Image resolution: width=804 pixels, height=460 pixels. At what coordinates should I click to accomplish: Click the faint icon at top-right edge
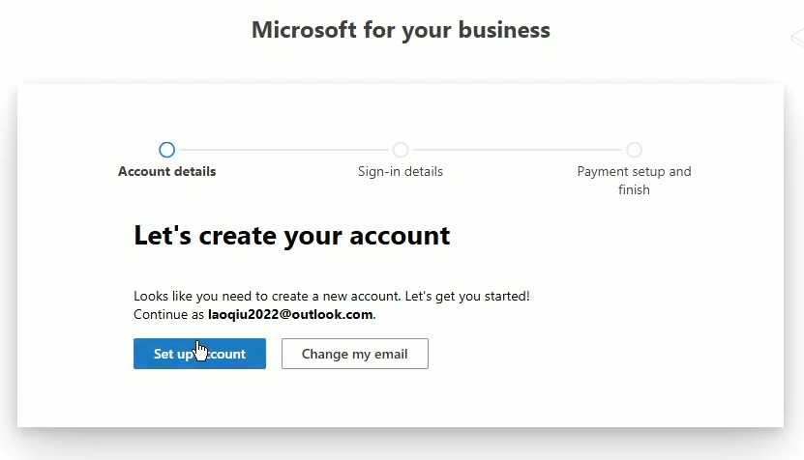[x=797, y=39]
